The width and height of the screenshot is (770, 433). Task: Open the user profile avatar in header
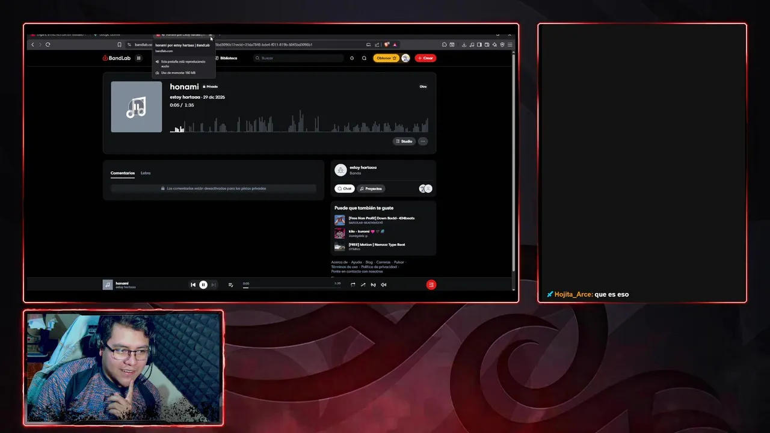(x=405, y=58)
